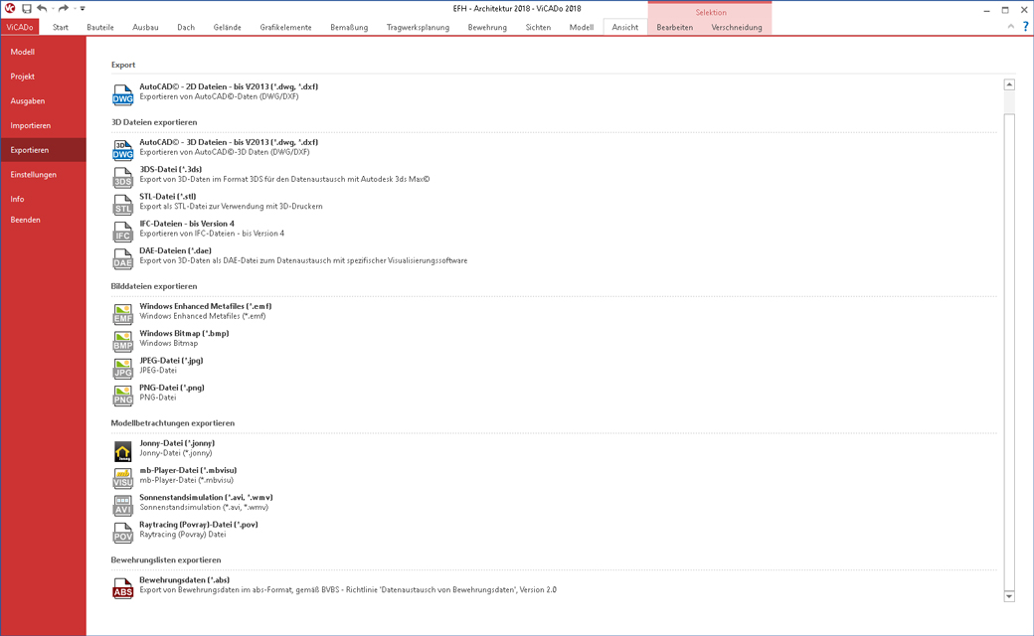Viewport: 1034px width, 636px height.
Task: Click the Raytracing POV export icon
Action: (122, 532)
